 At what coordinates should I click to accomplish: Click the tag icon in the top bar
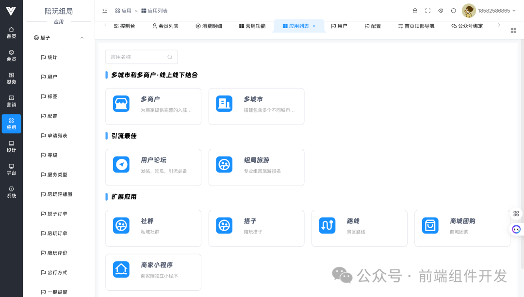coord(441,10)
